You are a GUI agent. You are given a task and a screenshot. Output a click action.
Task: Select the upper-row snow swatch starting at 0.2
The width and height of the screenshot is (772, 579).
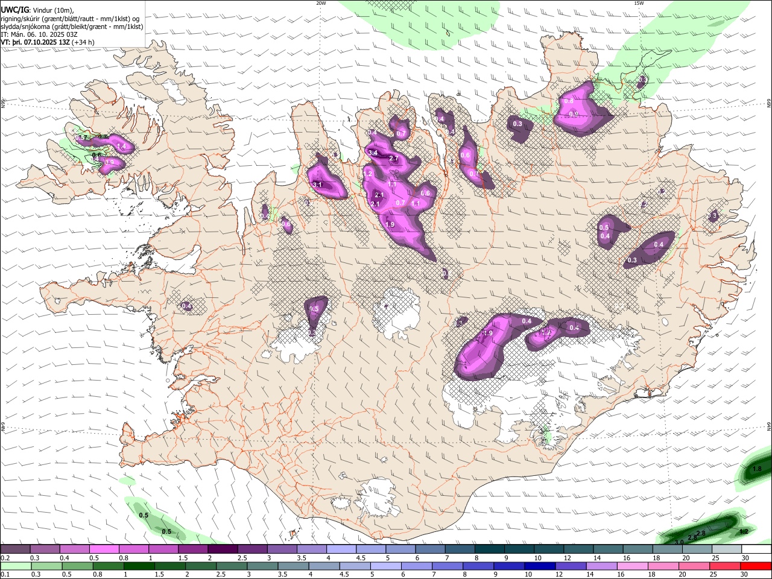click(15, 549)
